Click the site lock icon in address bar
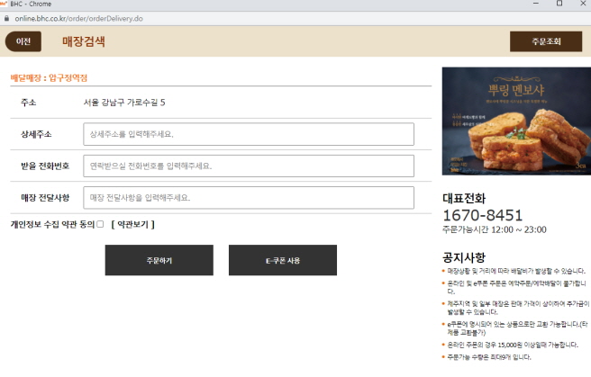 pyautogui.click(x=6, y=18)
